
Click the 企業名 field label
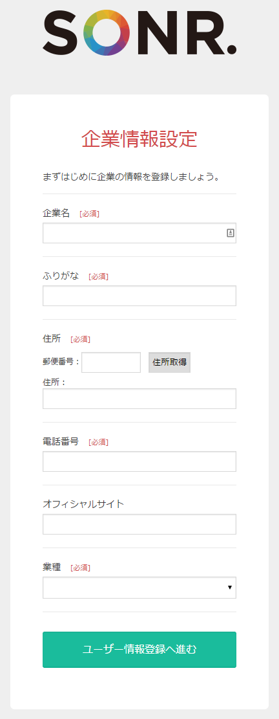tap(56, 213)
